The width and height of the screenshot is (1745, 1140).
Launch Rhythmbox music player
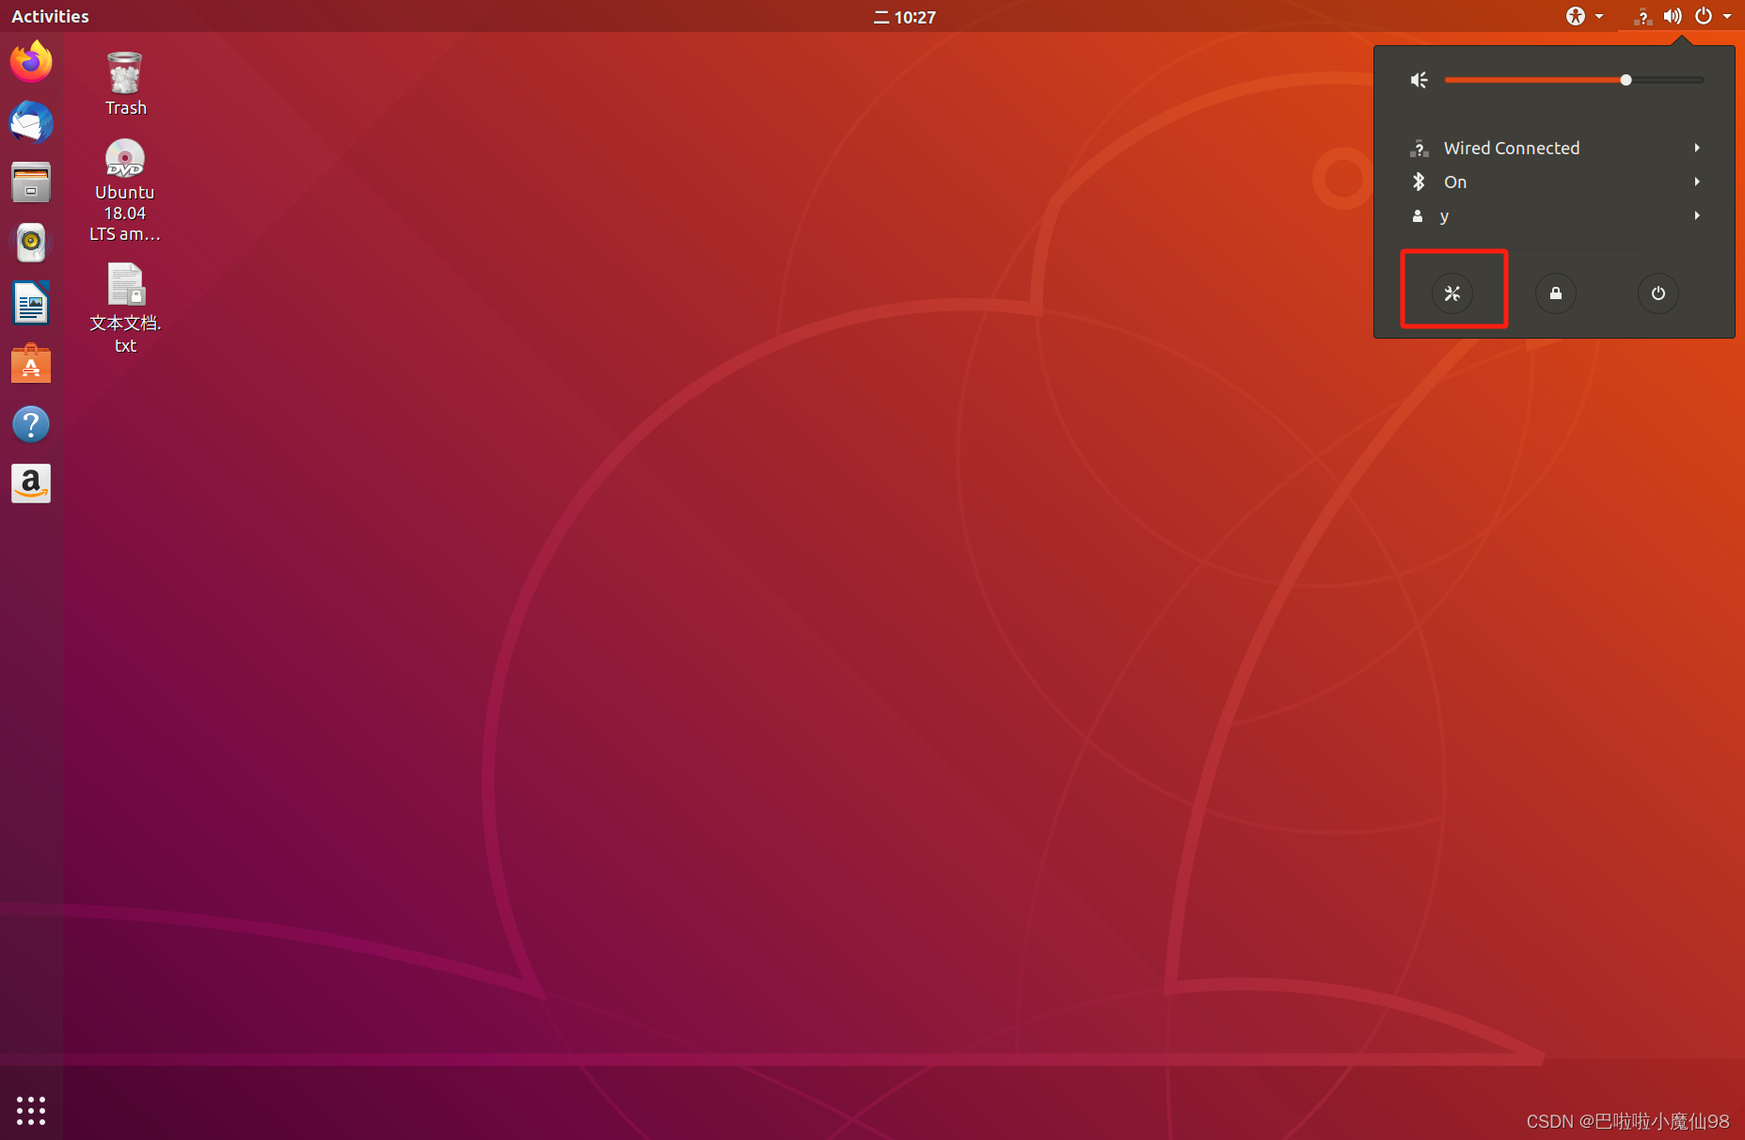pos(31,242)
